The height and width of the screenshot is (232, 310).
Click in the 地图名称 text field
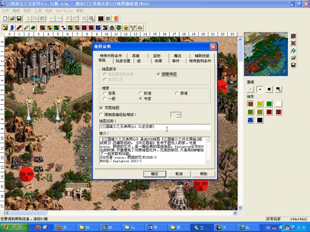(x=155, y=127)
